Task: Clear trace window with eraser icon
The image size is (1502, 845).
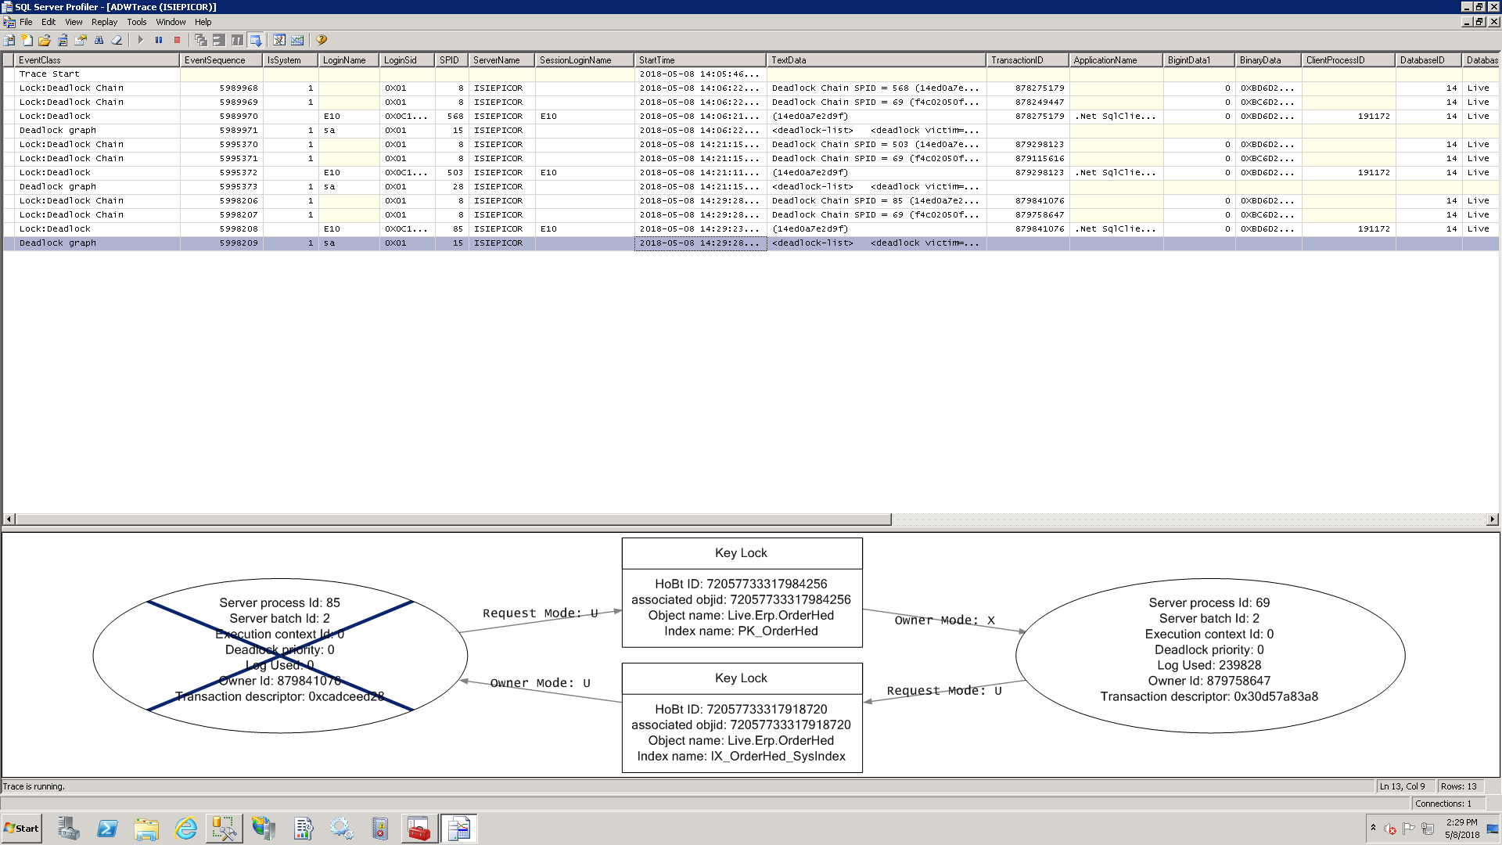Action: tap(117, 40)
